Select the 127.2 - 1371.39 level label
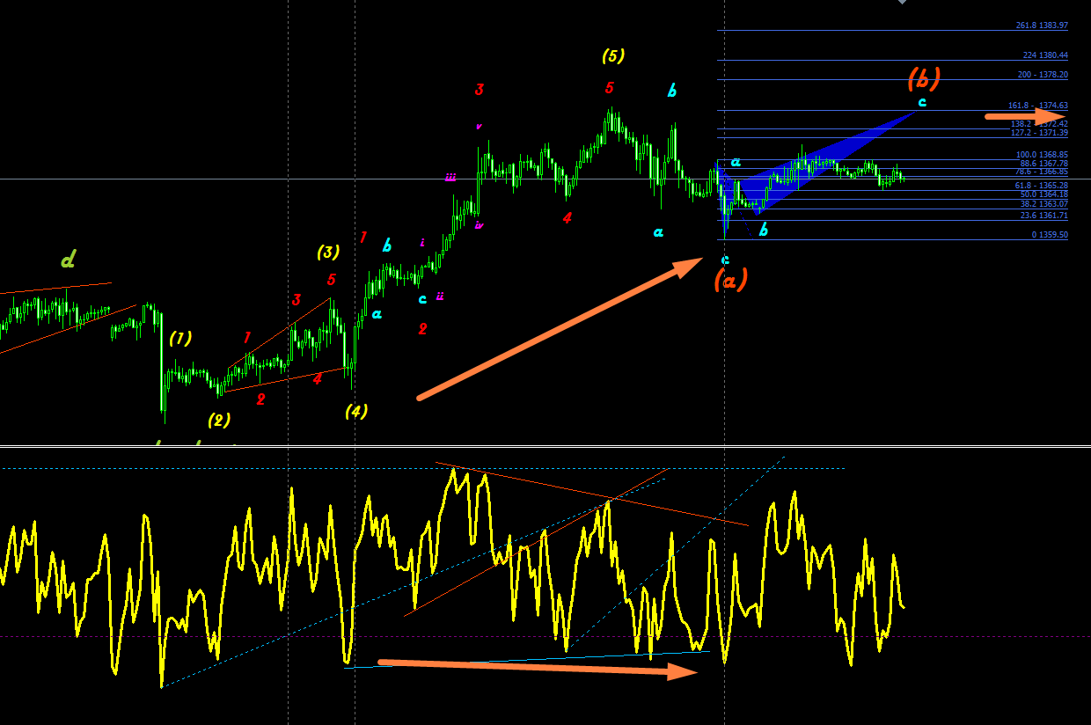 [x=1039, y=133]
